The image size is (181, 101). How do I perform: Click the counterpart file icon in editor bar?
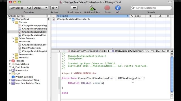tap(168, 51)
